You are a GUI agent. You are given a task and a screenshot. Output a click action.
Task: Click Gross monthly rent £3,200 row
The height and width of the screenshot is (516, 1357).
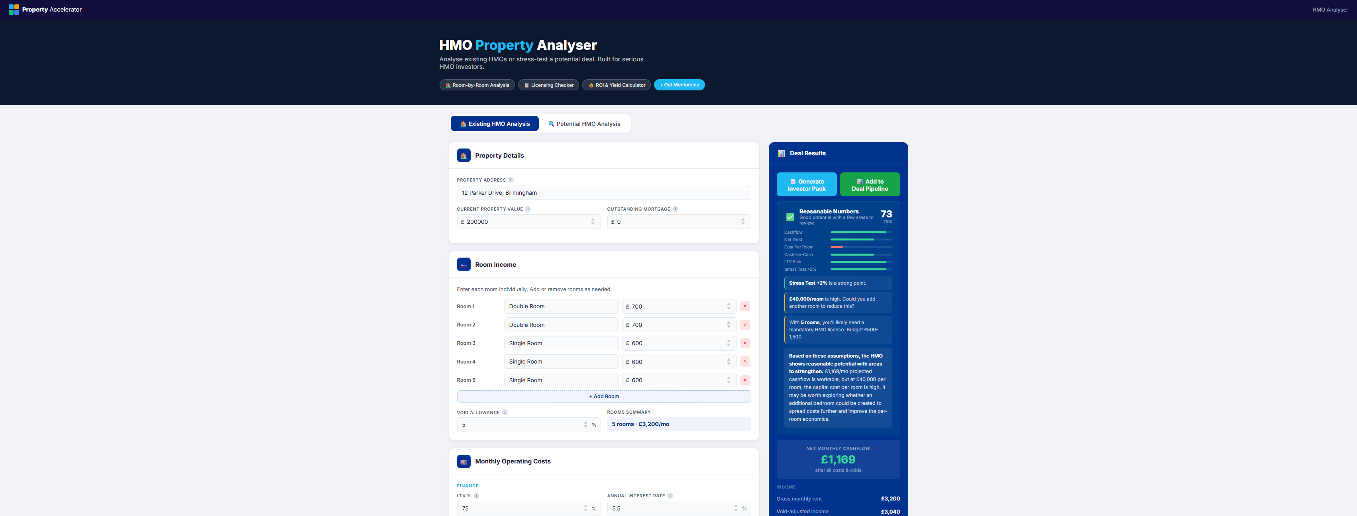click(x=838, y=498)
